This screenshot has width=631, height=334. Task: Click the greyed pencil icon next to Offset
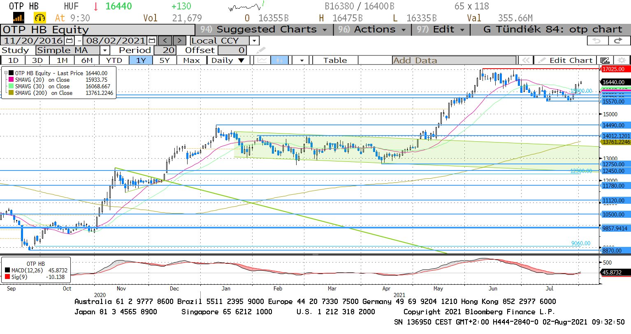coord(261,50)
